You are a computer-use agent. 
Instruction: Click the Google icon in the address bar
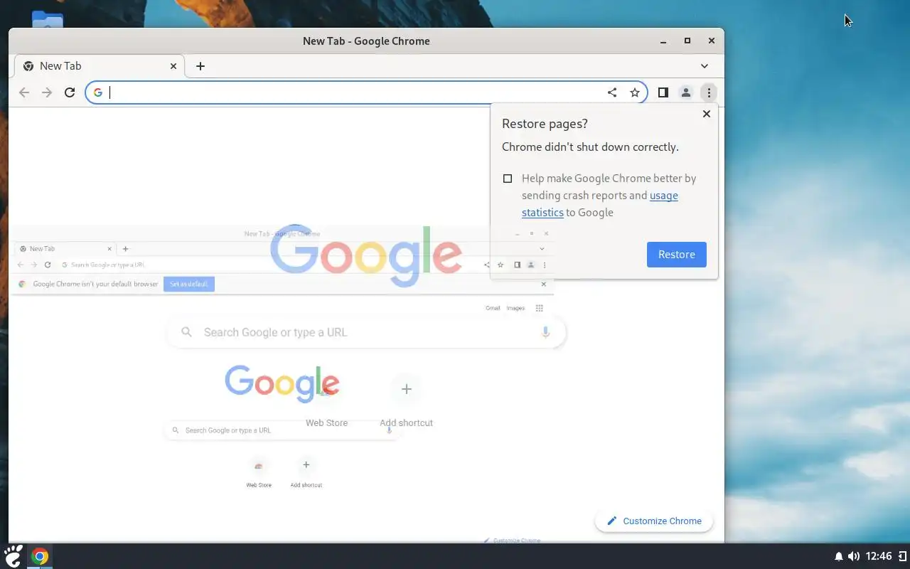pyautogui.click(x=98, y=92)
